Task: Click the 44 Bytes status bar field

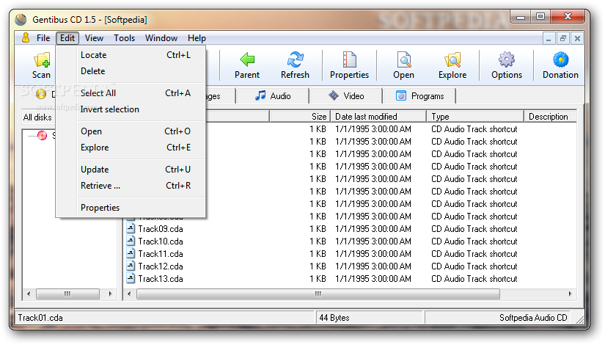Action: point(370,317)
